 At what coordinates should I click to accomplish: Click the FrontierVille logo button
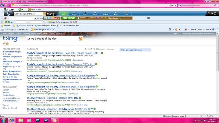[x=50, y=18]
